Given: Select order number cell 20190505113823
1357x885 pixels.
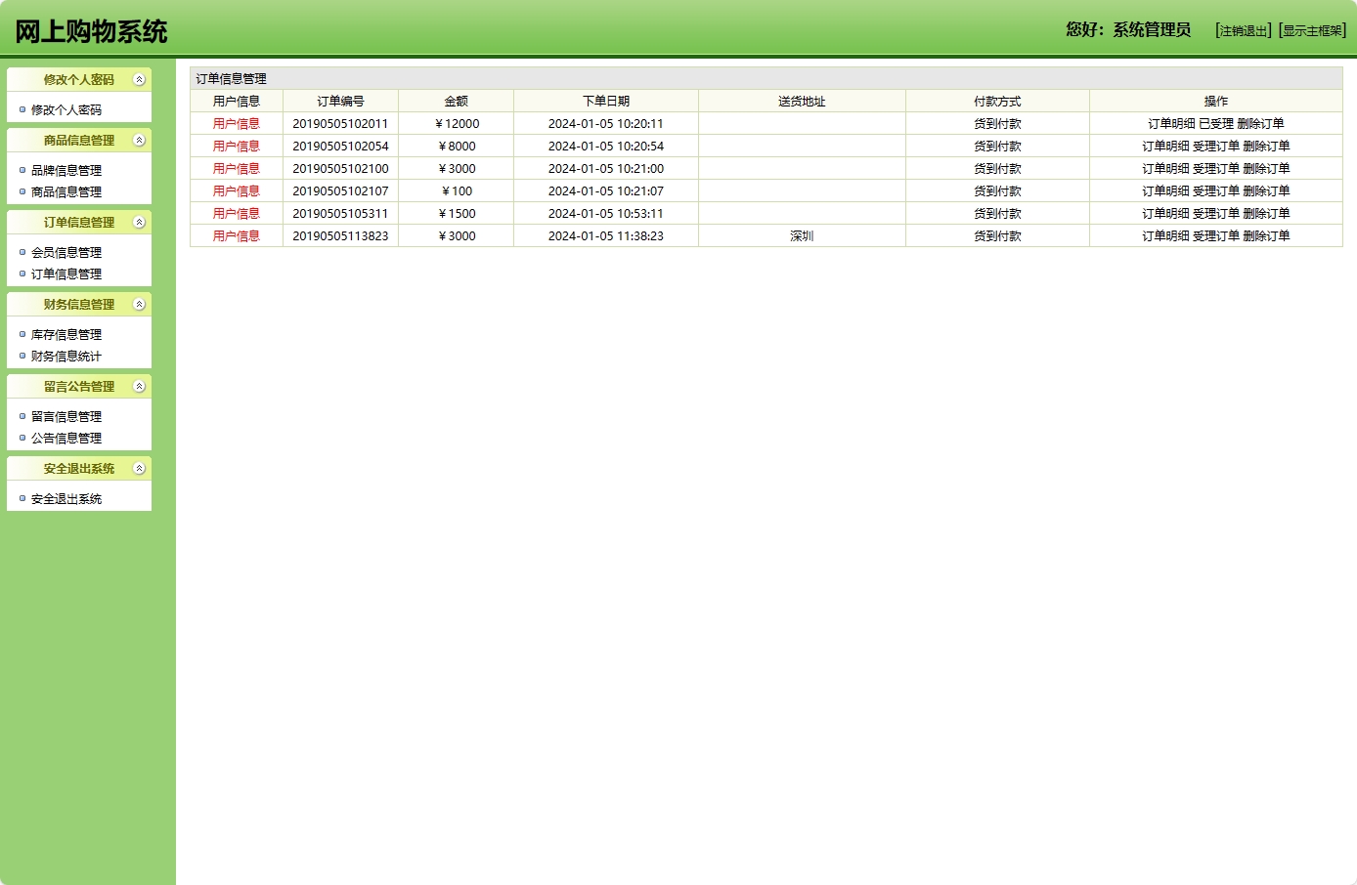Looking at the screenshot, I should click(x=340, y=236).
